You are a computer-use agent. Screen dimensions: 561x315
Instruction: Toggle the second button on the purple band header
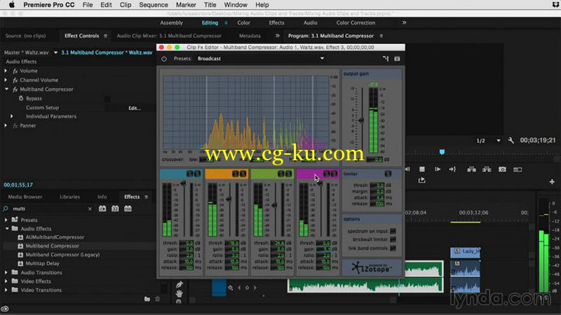pyautogui.click(x=334, y=174)
